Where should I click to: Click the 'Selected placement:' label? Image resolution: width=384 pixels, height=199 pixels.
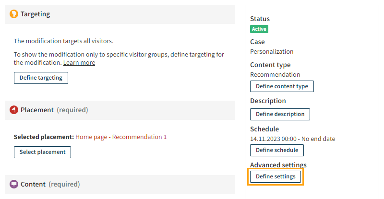click(44, 137)
